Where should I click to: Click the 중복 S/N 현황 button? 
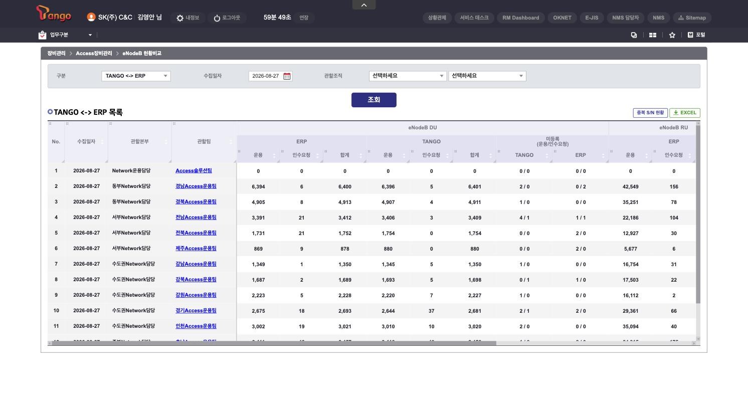650,113
